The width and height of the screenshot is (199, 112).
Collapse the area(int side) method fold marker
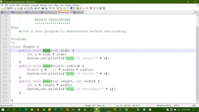click(x=10, y=50)
